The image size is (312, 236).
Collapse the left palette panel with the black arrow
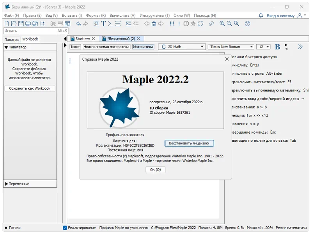click(65, 39)
